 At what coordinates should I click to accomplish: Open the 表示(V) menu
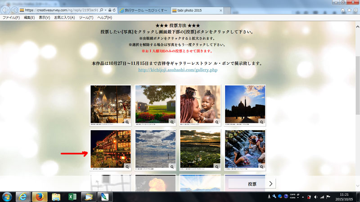[44, 18]
